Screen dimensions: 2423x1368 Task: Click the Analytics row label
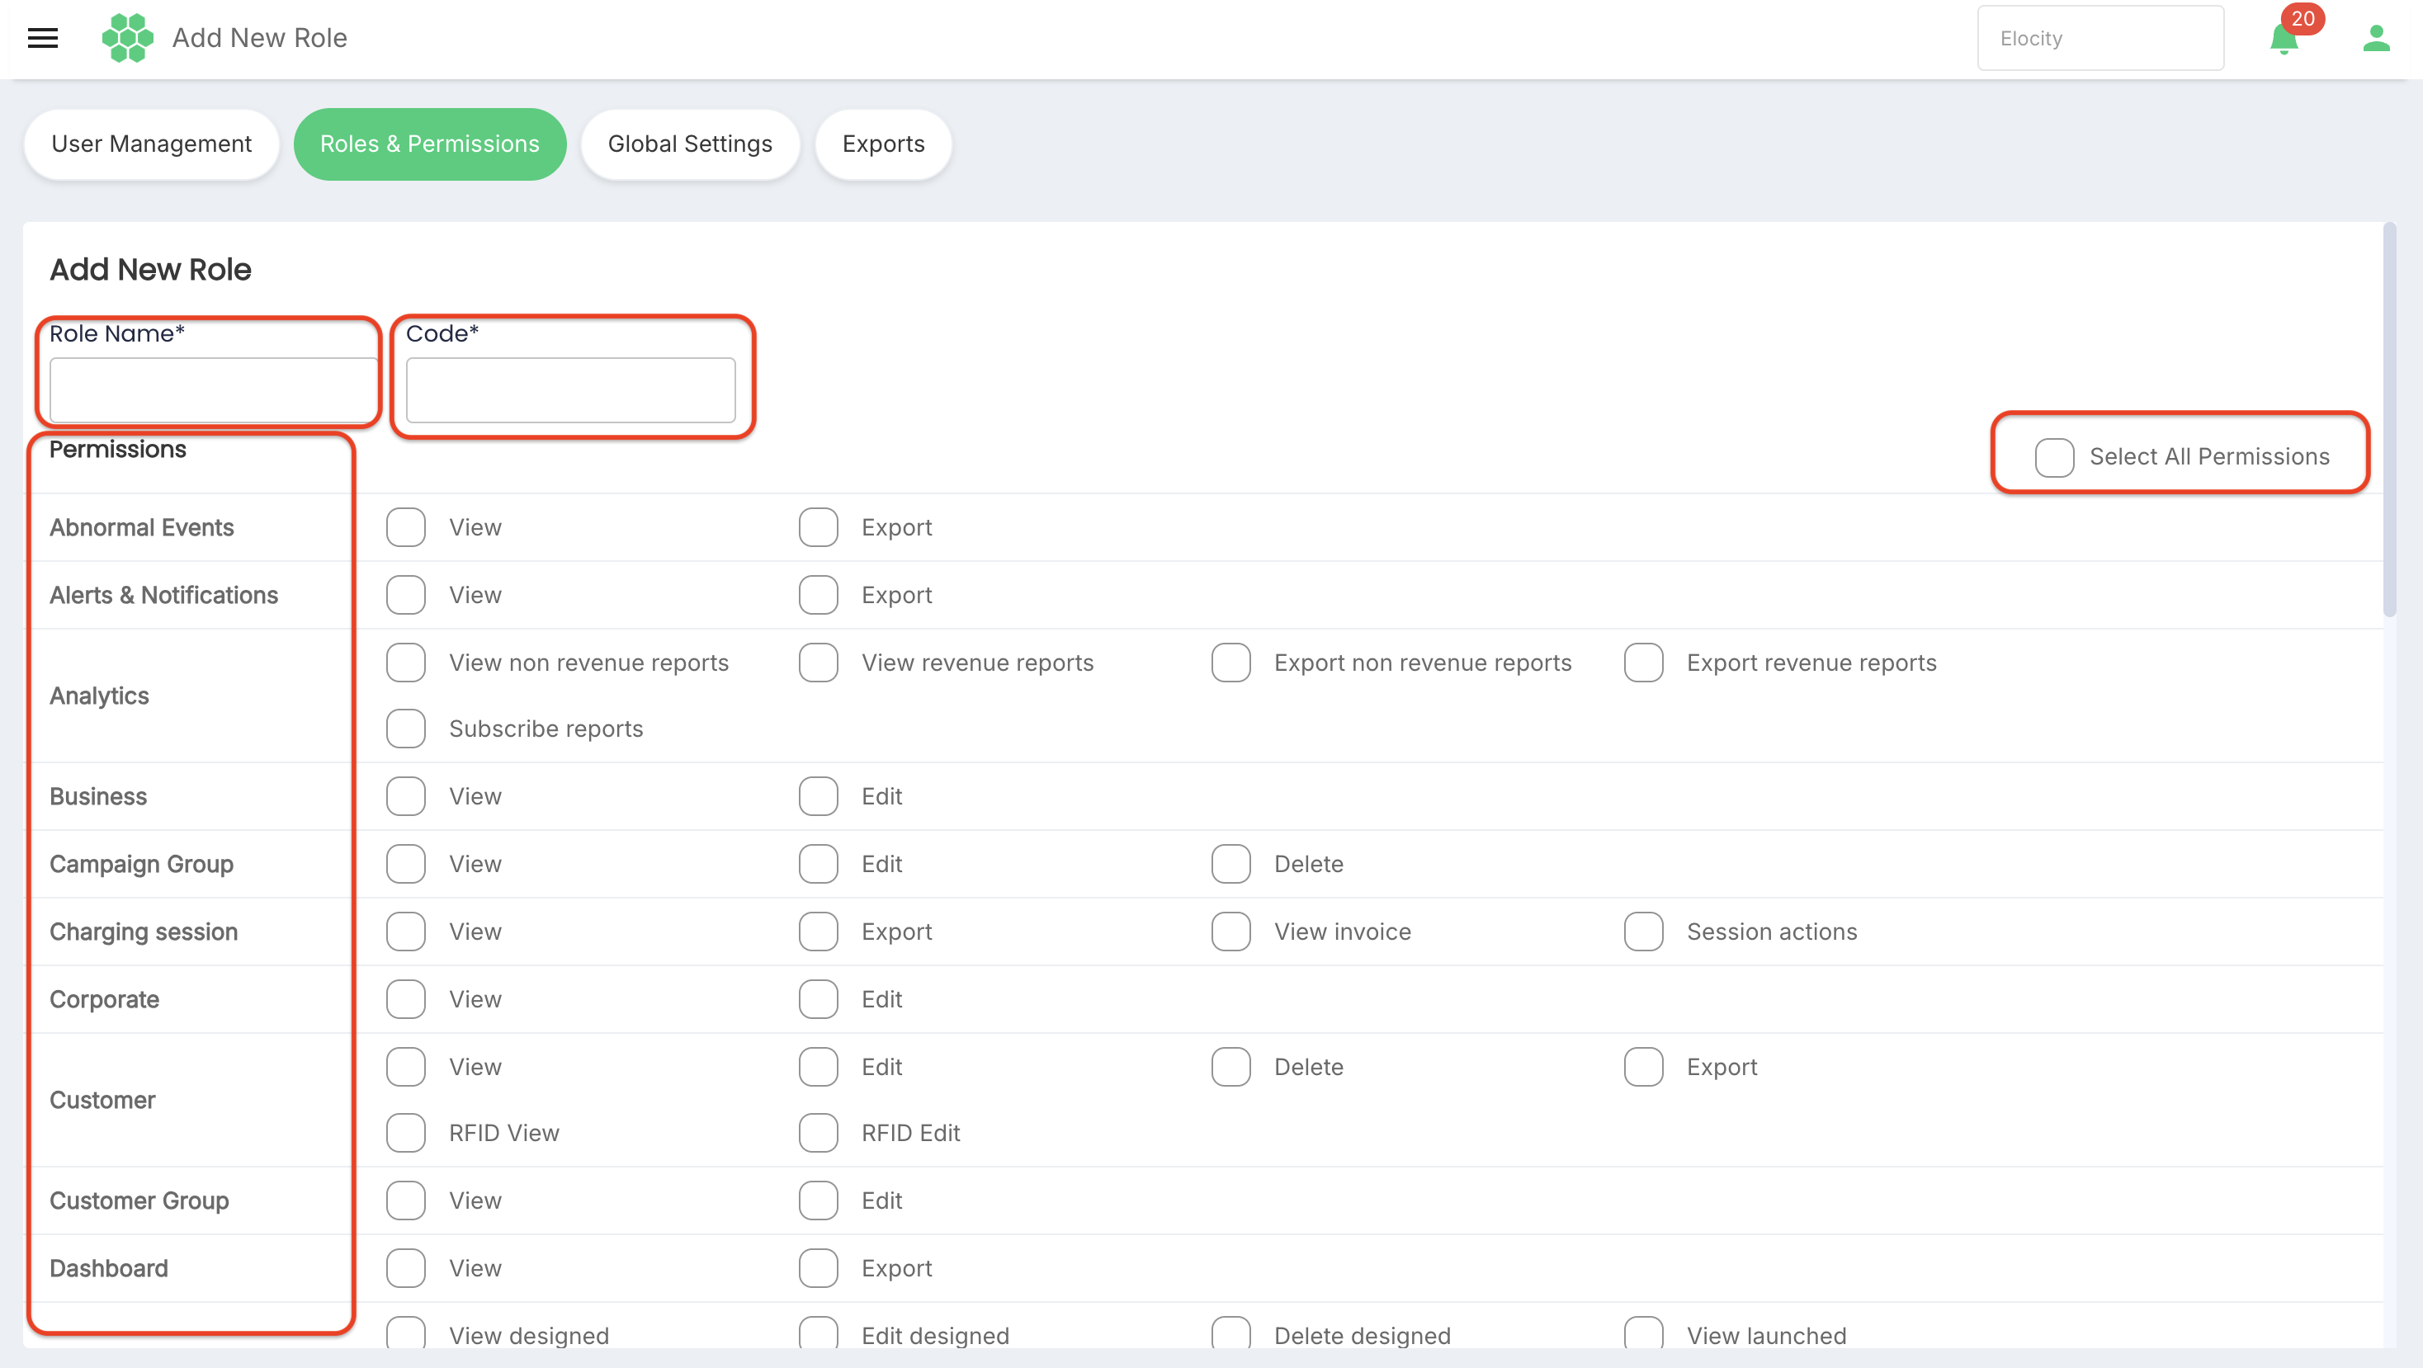tap(100, 696)
